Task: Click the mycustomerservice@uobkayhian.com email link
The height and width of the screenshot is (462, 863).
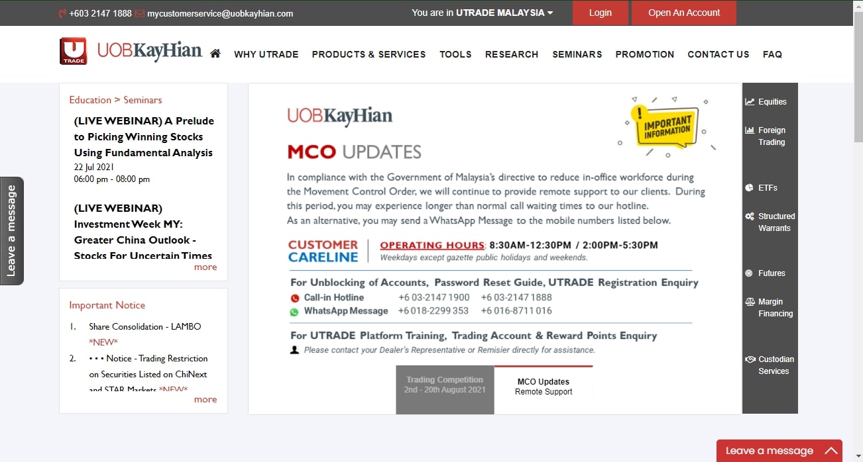Action: pyautogui.click(x=220, y=13)
